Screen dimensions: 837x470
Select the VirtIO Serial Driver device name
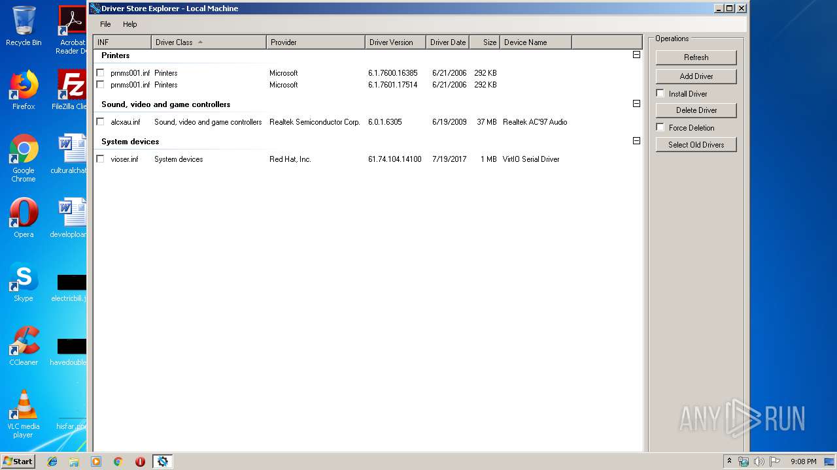coord(531,159)
